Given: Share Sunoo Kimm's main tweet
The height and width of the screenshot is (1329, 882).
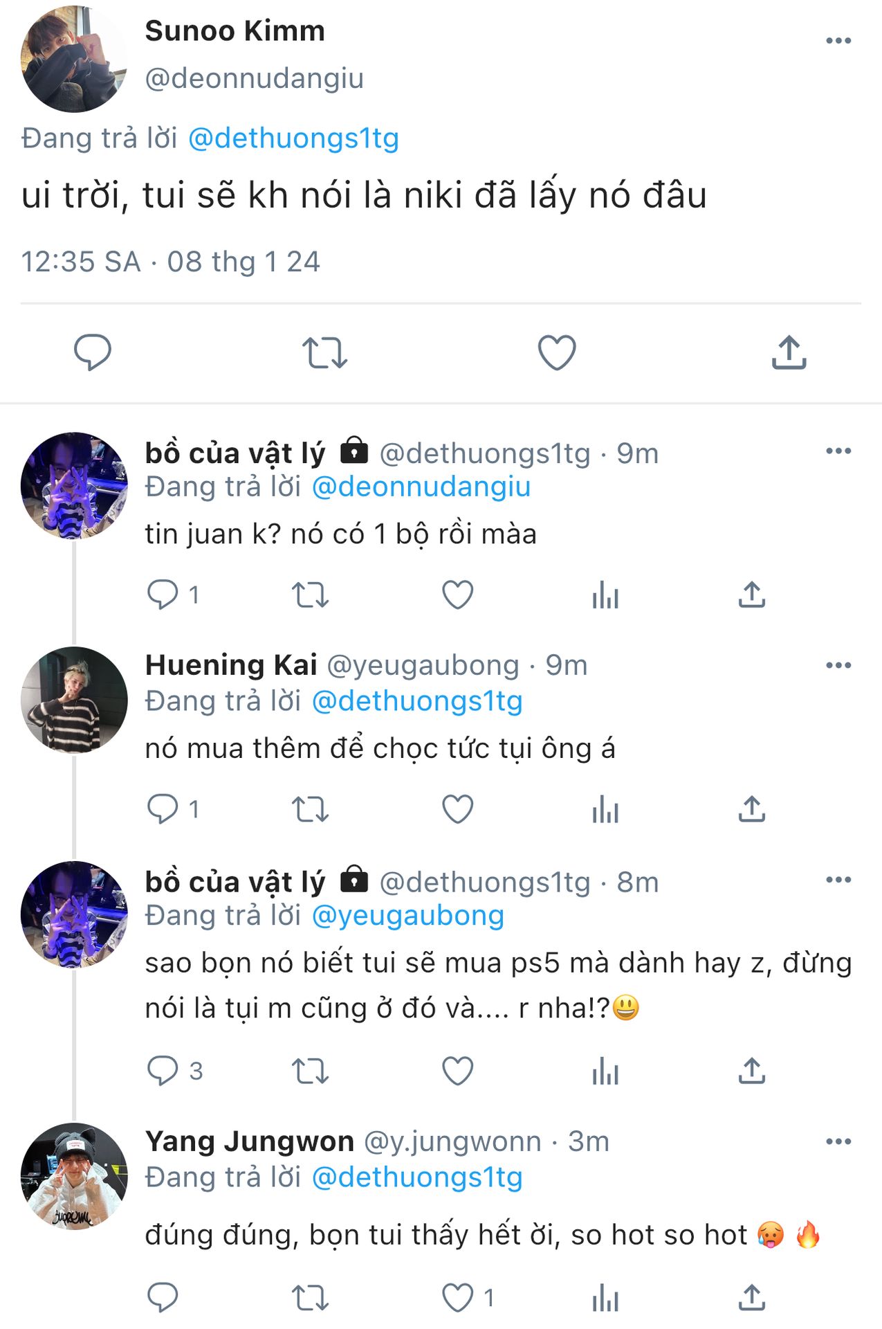Looking at the screenshot, I should pyautogui.click(x=789, y=352).
